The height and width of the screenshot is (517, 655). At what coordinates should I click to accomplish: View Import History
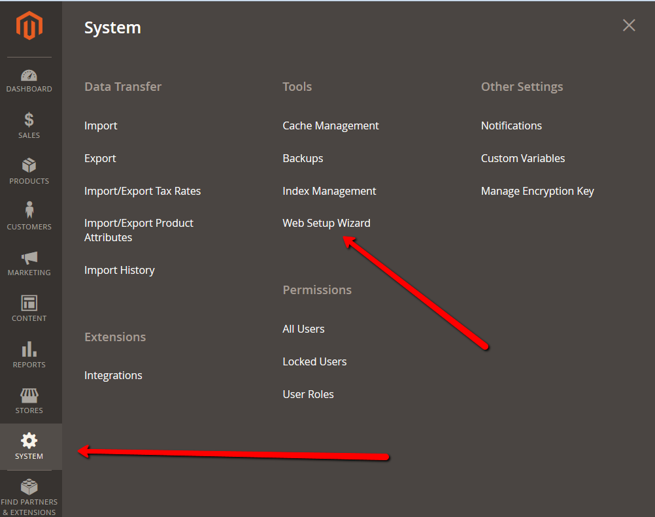point(120,270)
